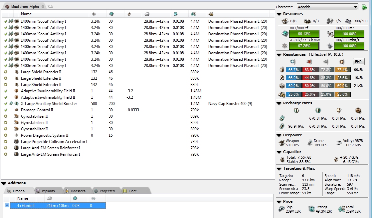The width and height of the screenshot is (372, 218).
Task: Switch to the Projected tab
Action: [x=107, y=191]
